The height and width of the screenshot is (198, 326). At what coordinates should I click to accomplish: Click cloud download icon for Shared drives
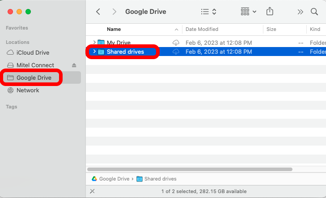click(176, 52)
